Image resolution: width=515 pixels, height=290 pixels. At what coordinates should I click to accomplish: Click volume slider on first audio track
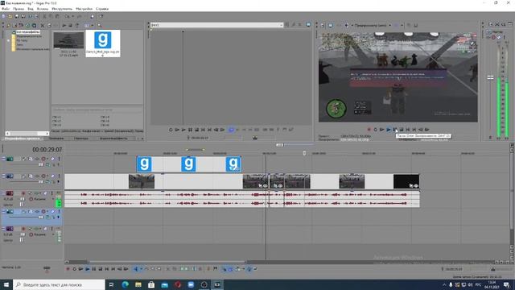pos(22,199)
